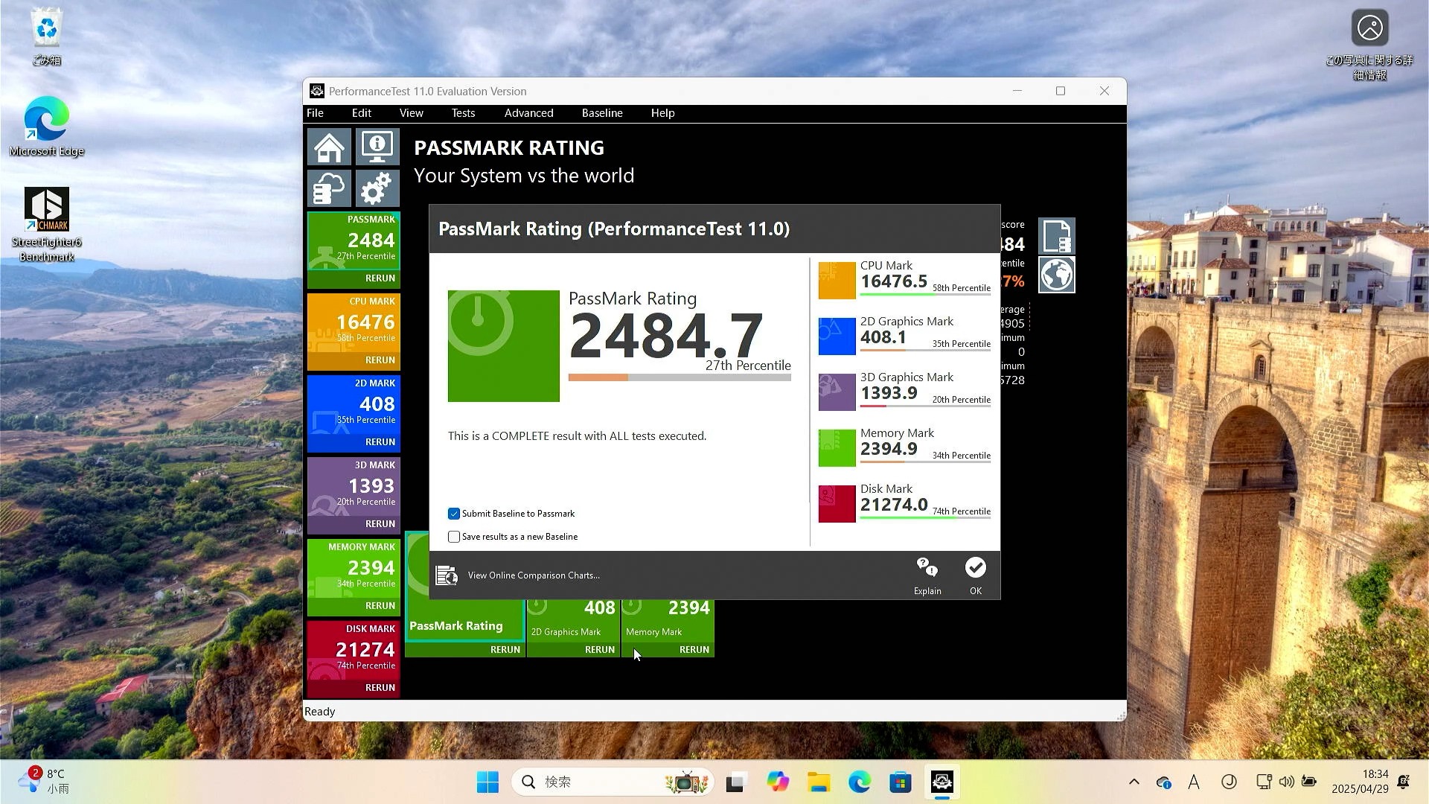Select the 3D Mark sidebar tile
Viewport: 1429px width, 804px height.
pyautogui.click(x=354, y=485)
